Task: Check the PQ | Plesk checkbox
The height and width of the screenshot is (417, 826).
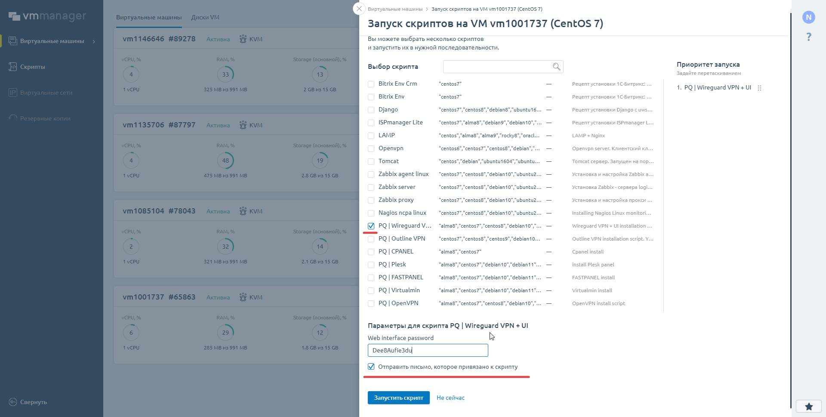Action: click(371, 265)
